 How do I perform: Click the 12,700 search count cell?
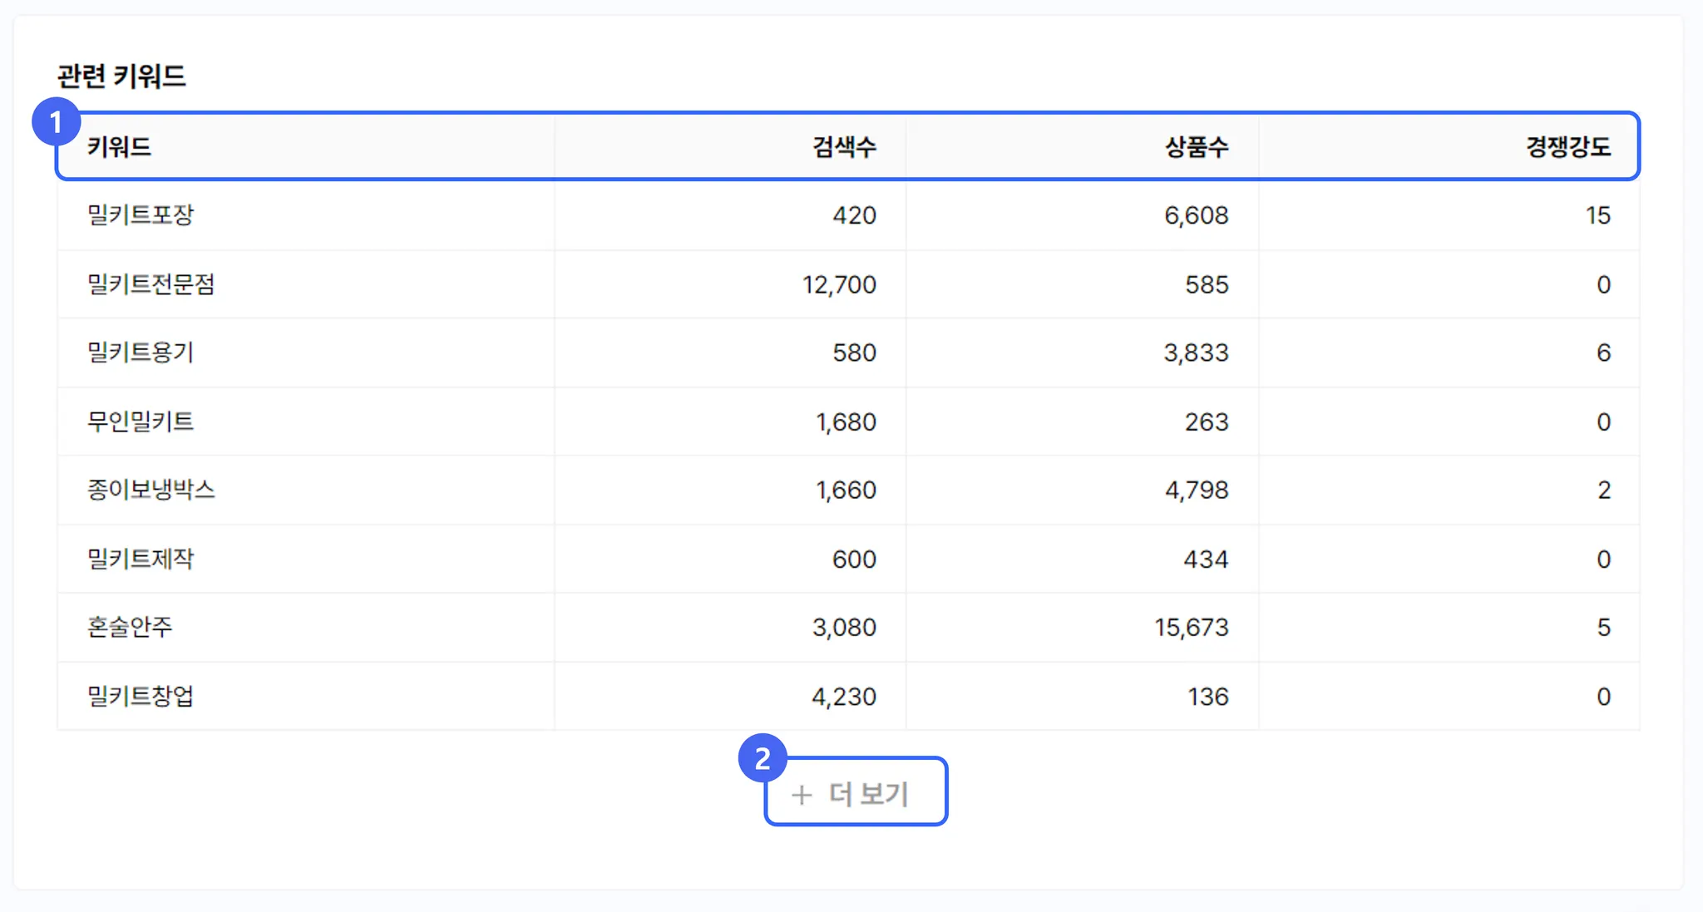point(839,284)
